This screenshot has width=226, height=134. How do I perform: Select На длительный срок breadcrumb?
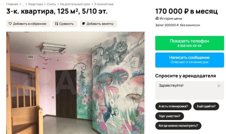pyautogui.click(x=75, y=4)
